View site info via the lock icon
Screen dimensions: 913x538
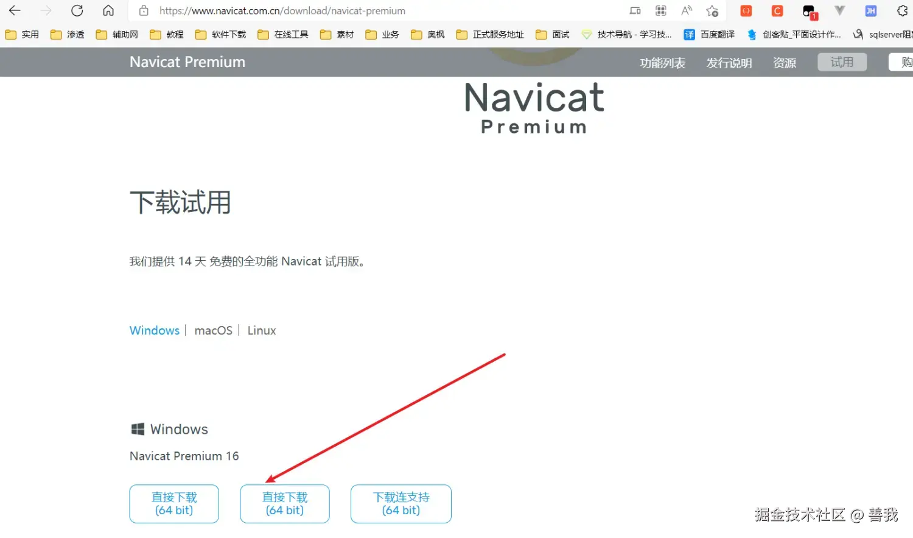(144, 10)
